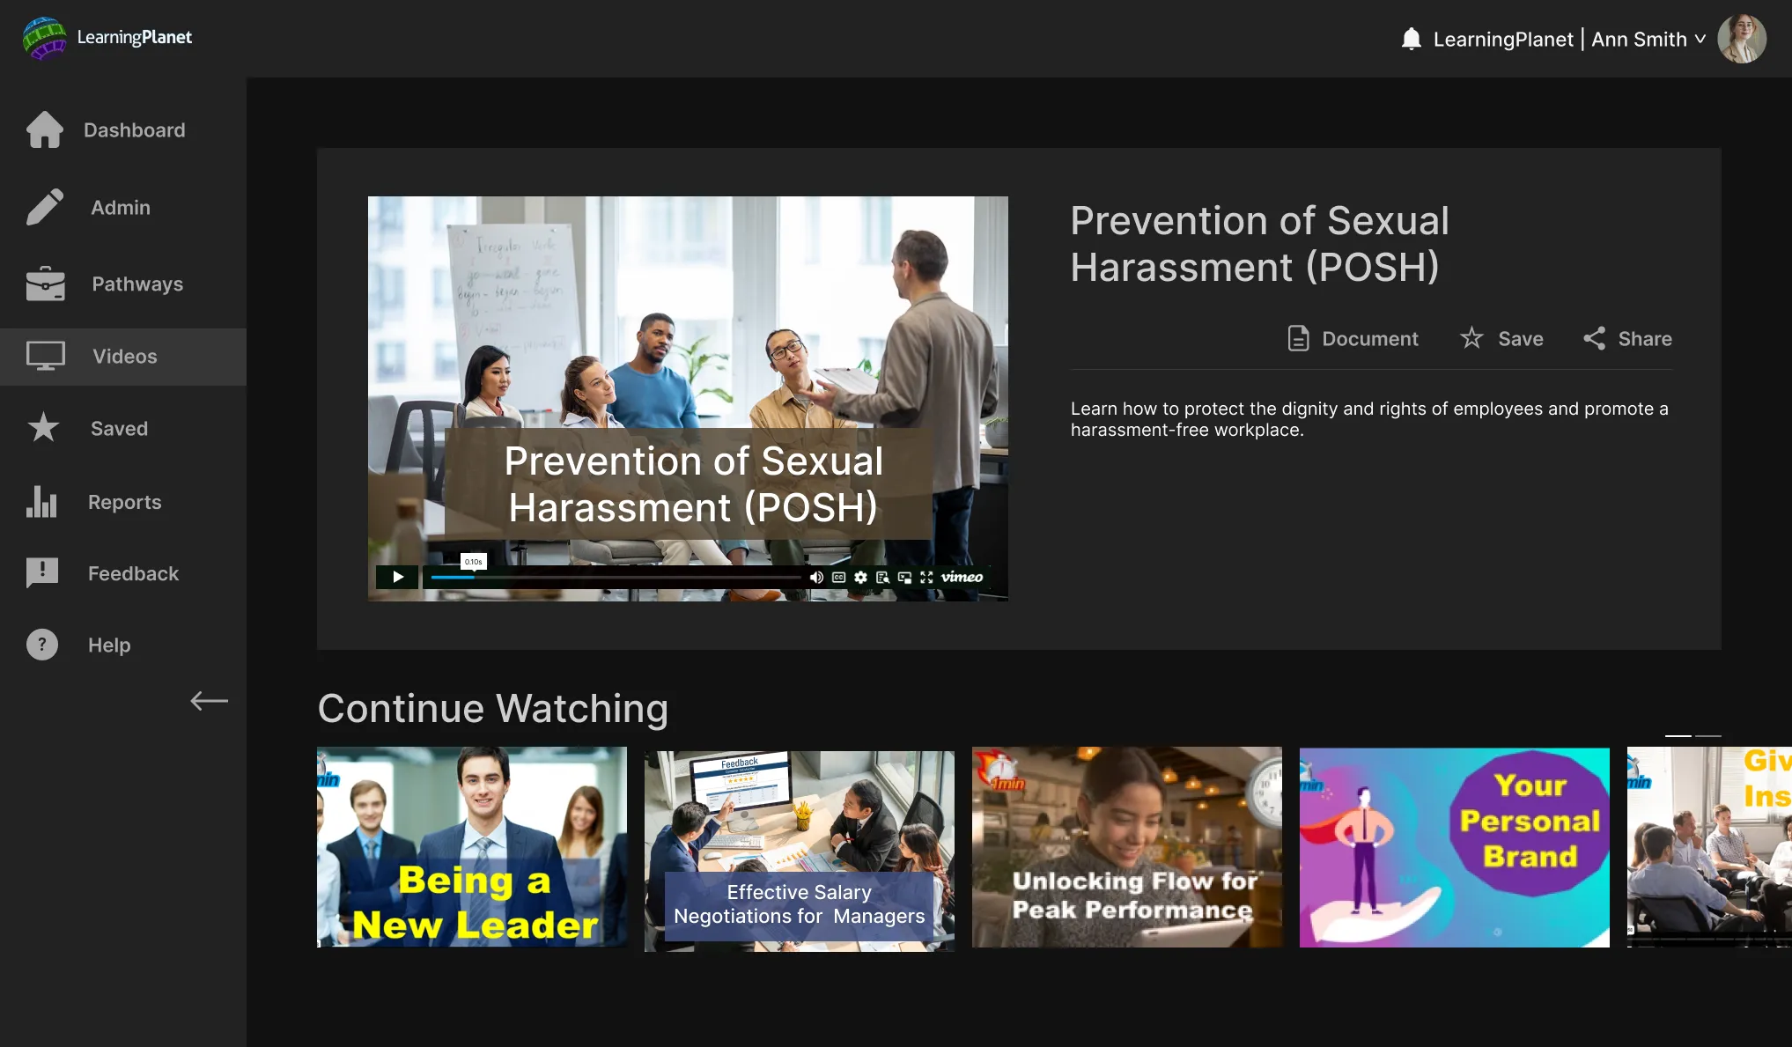Open Reports bar chart icon

[x=41, y=502]
